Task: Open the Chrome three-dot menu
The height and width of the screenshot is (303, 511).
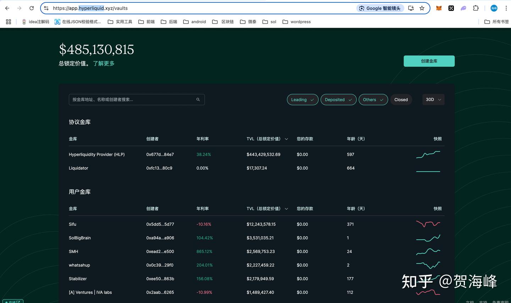Action: point(506,8)
